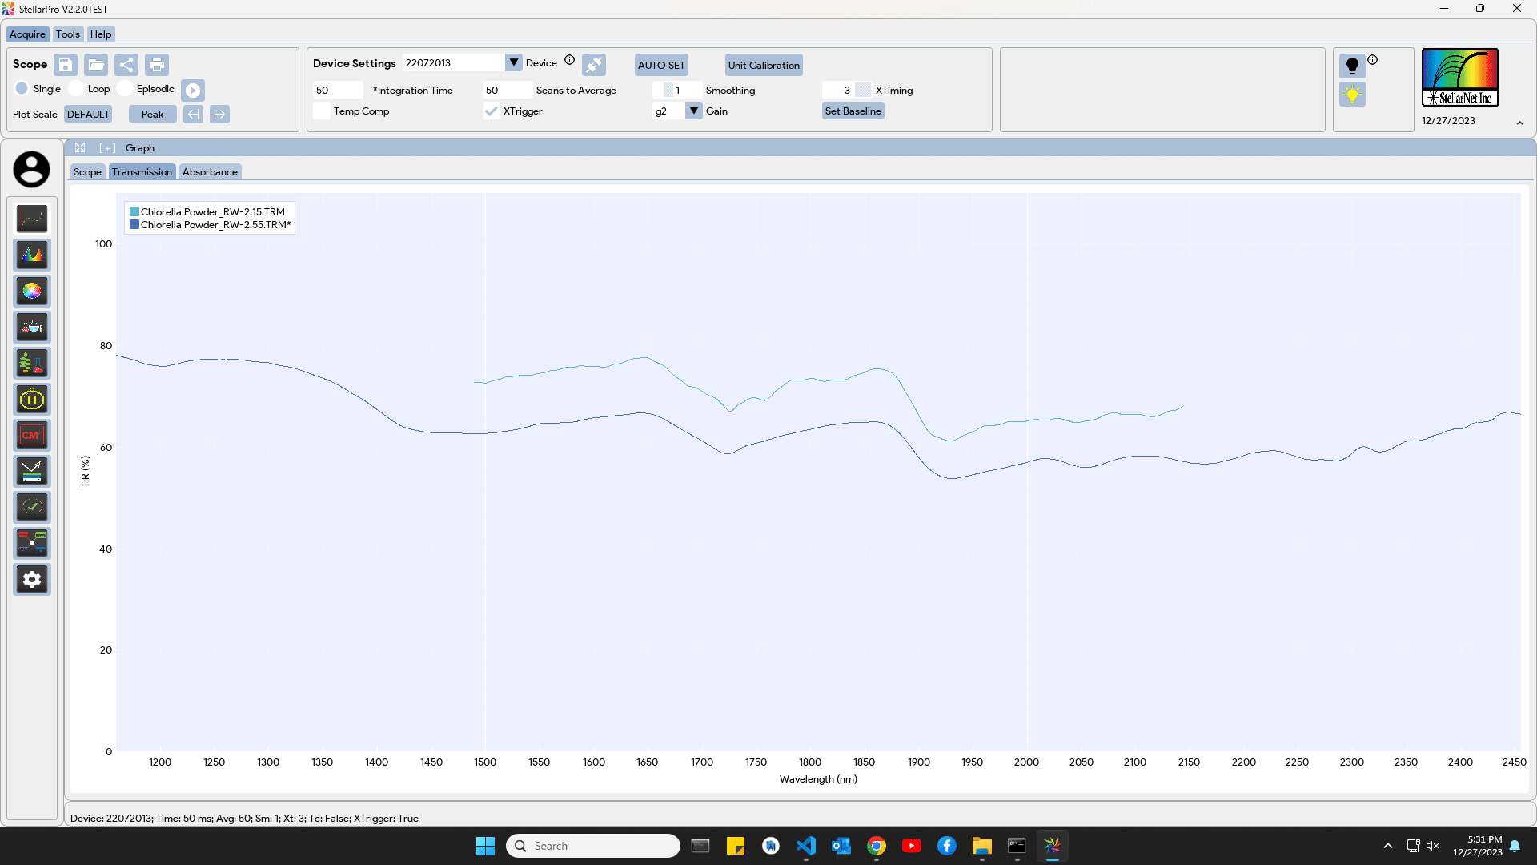Viewport: 1537px width, 865px height.
Task: Show device info icon next to Device
Action: click(569, 60)
